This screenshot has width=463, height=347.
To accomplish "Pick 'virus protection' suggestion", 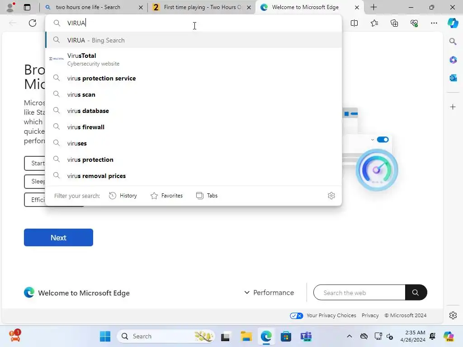I will [x=194, y=159].
